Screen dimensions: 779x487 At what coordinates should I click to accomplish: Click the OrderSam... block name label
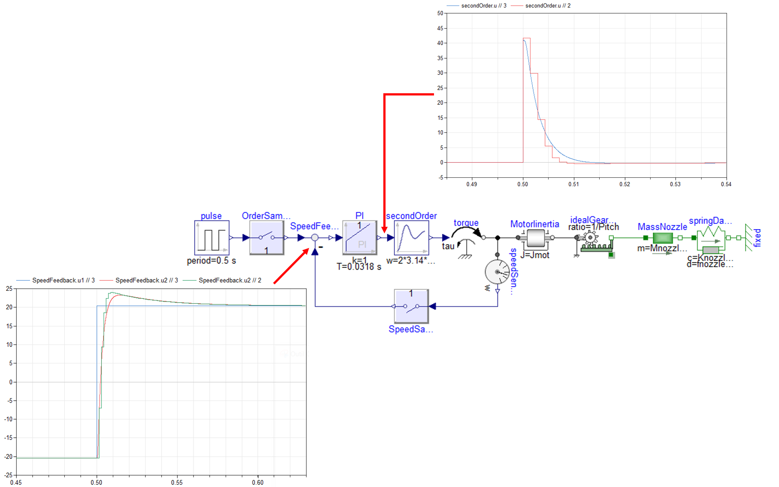click(266, 216)
